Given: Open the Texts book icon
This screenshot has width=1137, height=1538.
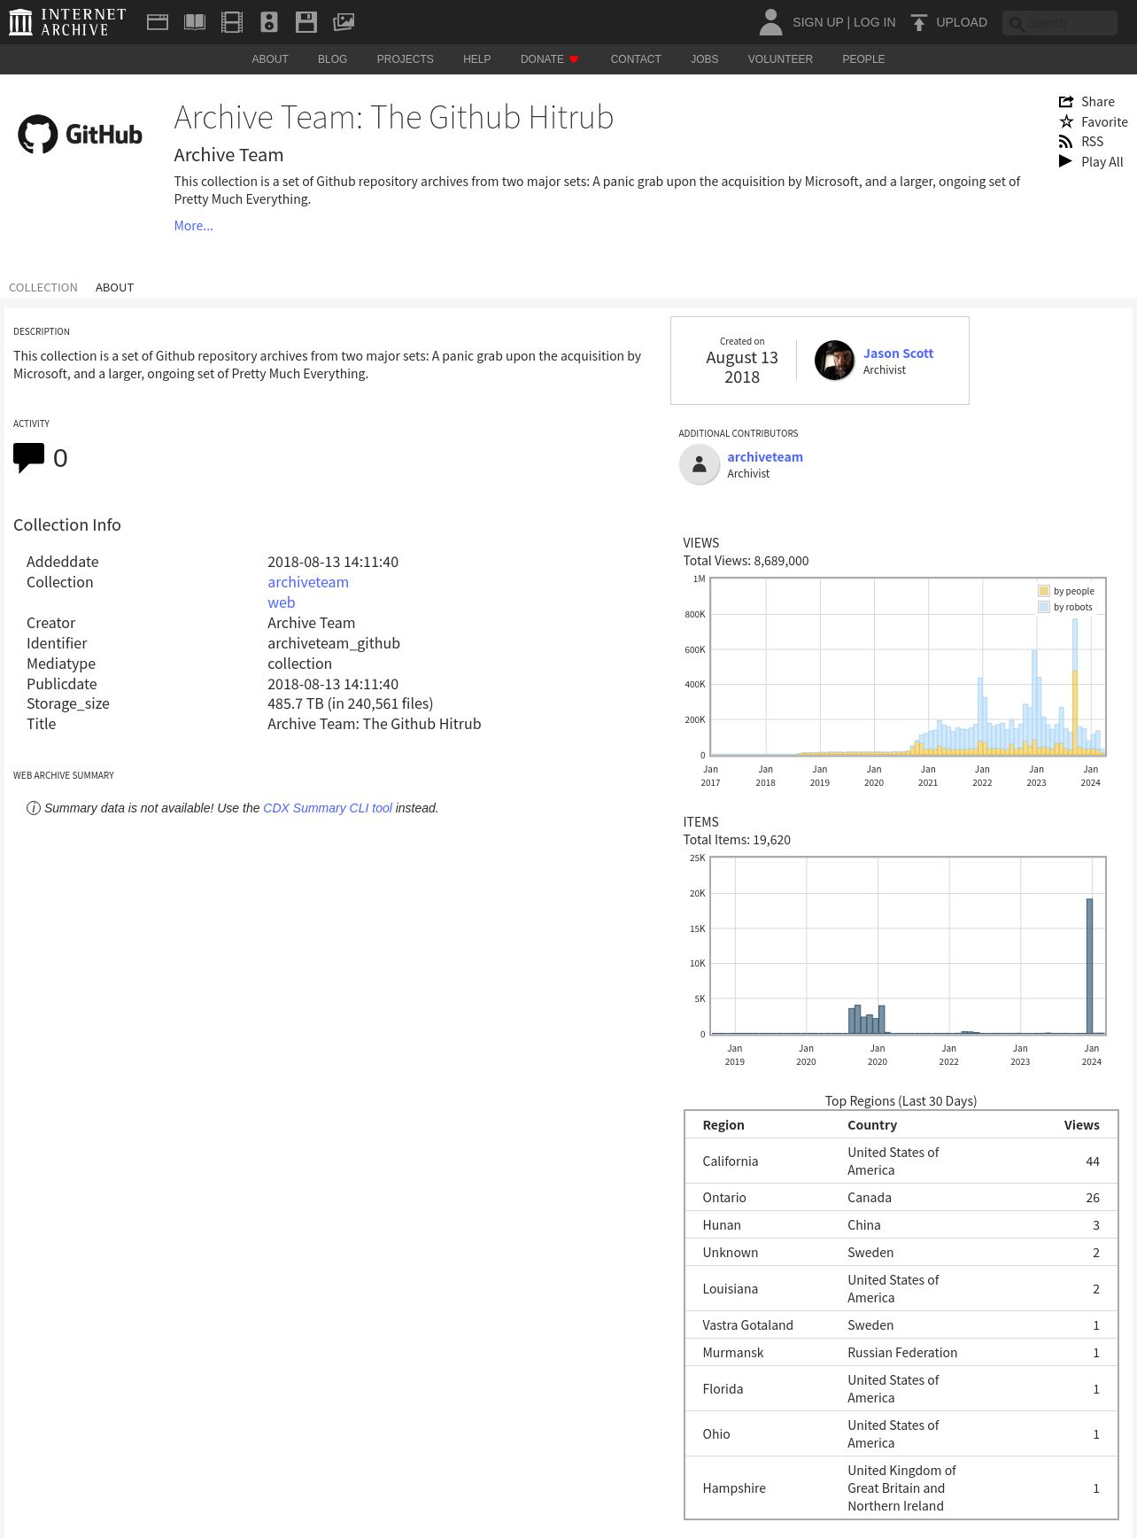Looking at the screenshot, I should (x=195, y=22).
